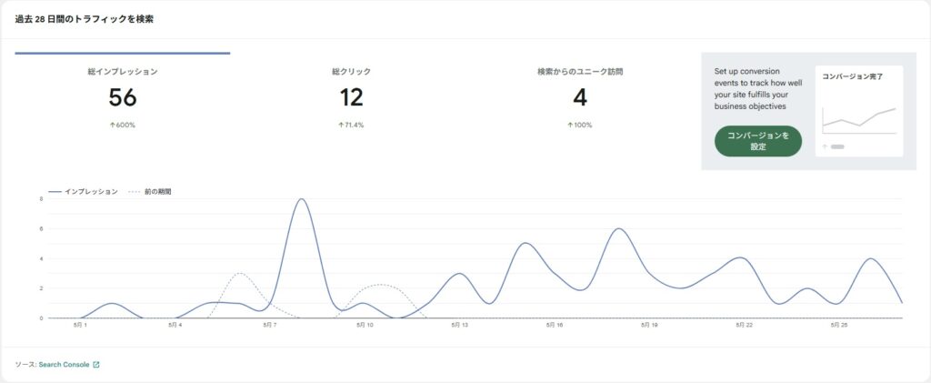Image resolution: width=931 pixels, height=383 pixels.
Task: Click the up arrow beside 71.4%
Action: click(x=340, y=125)
